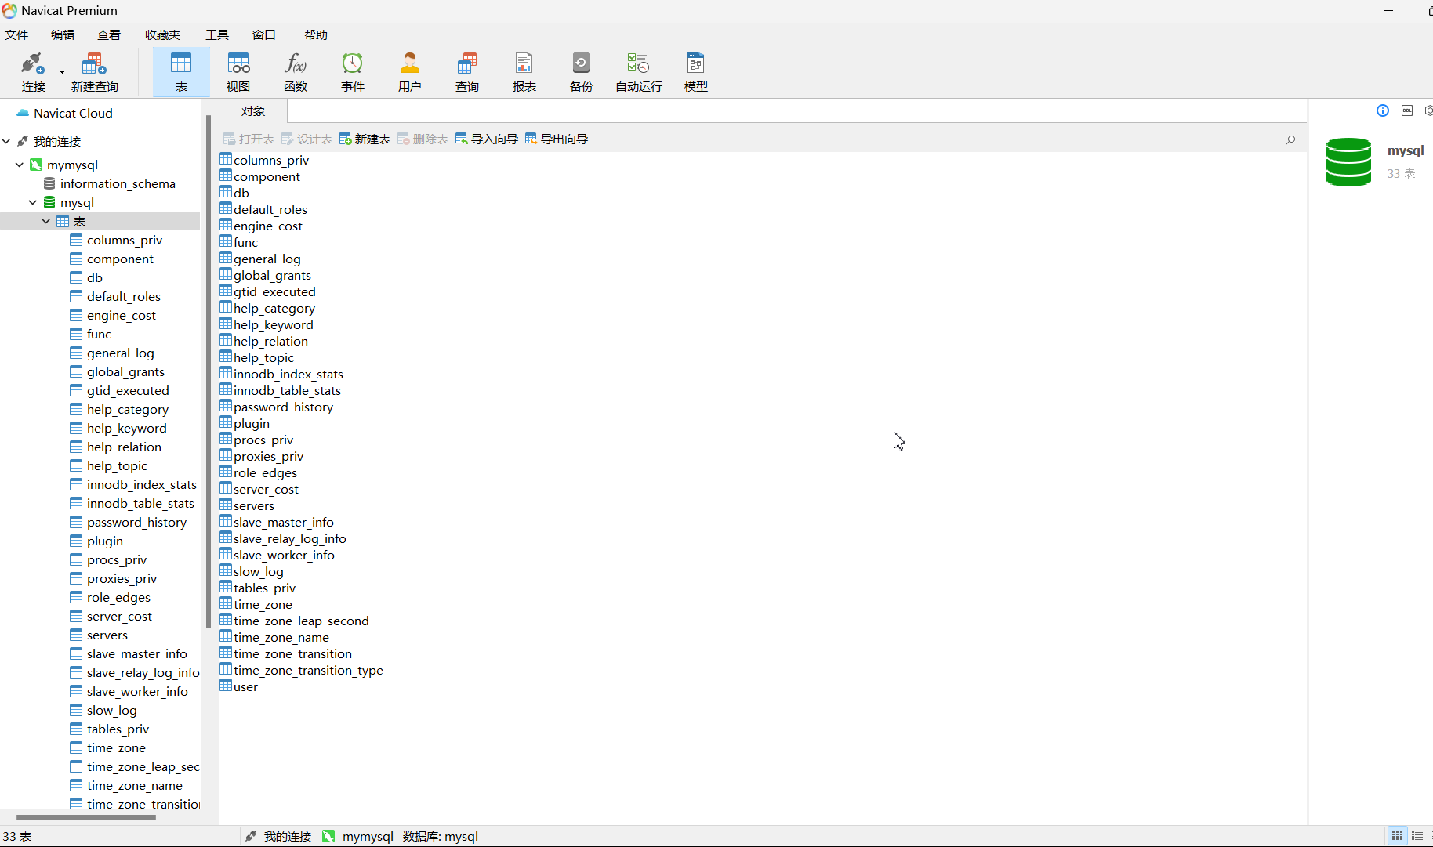Show the object information panel icon
Image resolution: width=1433 pixels, height=847 pixels.
pyautogui.click(x=1383, y=110)
